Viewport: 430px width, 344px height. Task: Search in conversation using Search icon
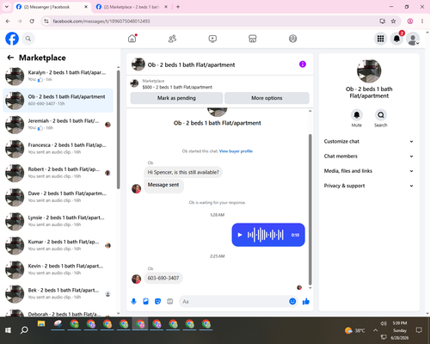tap(381, 115)
